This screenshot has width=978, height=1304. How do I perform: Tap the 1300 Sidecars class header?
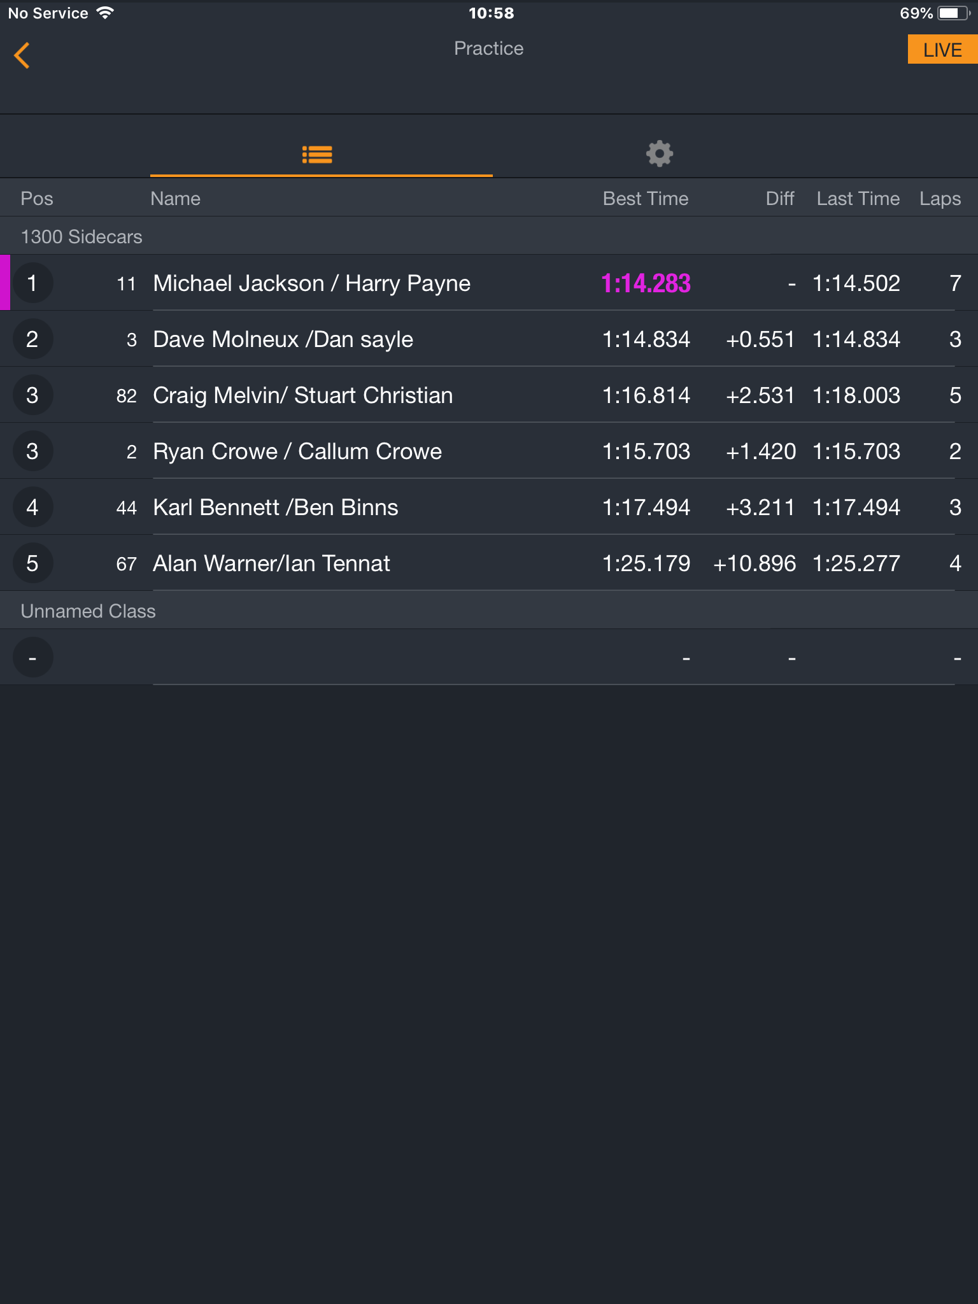[489, 236]
